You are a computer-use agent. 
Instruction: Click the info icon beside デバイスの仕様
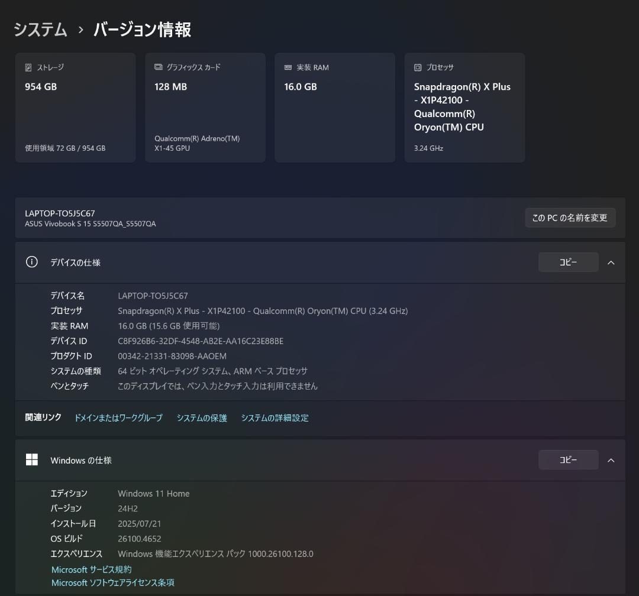tap(31, 262)
